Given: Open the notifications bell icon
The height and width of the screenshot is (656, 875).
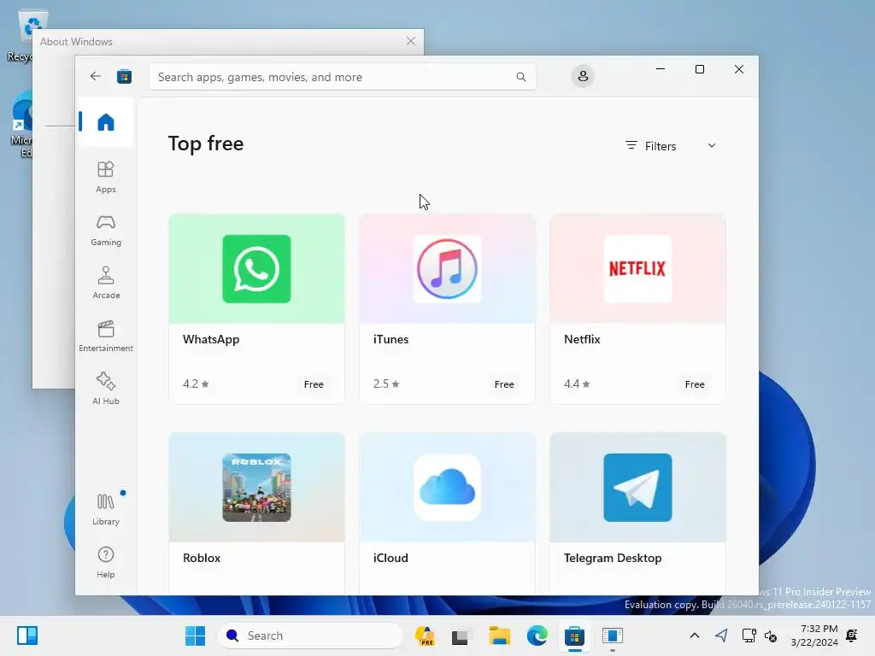Looking at the screenshot, I should tap(852, 635).
